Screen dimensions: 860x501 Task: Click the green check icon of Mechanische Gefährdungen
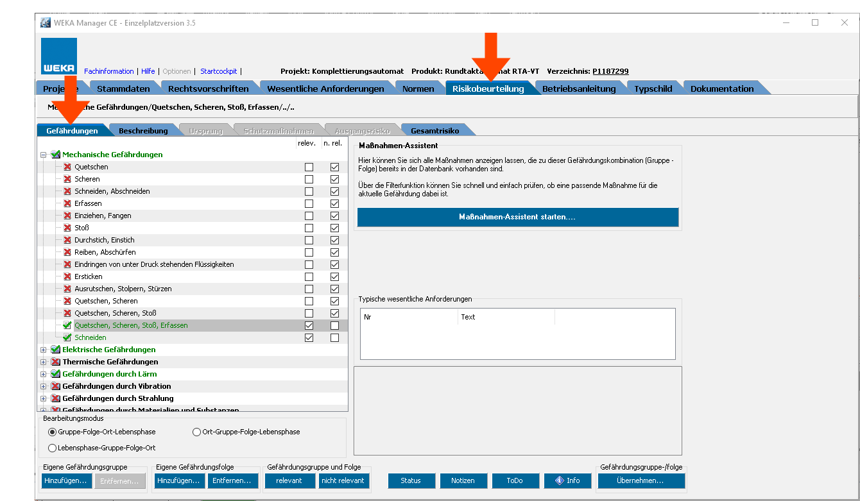pos(55,155)
